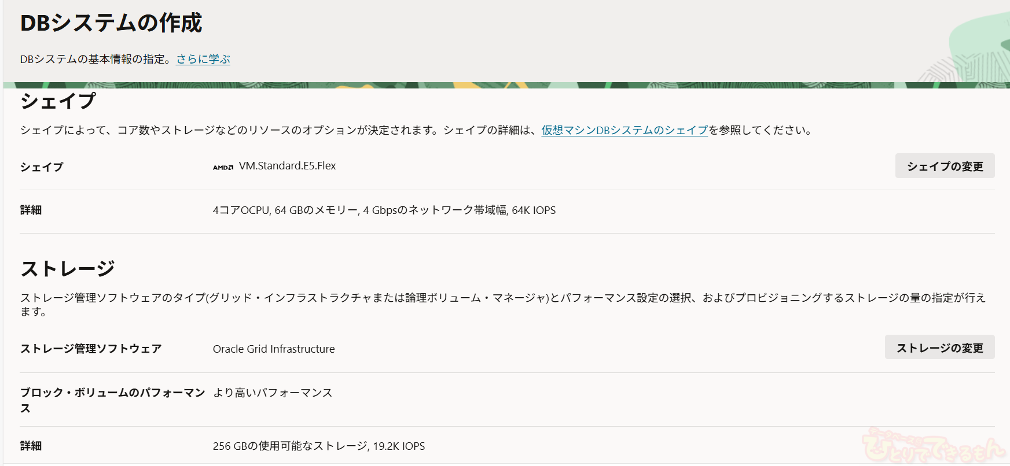The height and width of the screenshot is (466, 1010).
Task: Click the Oracle Grid Infrastructure value
Action: (274, 349)
